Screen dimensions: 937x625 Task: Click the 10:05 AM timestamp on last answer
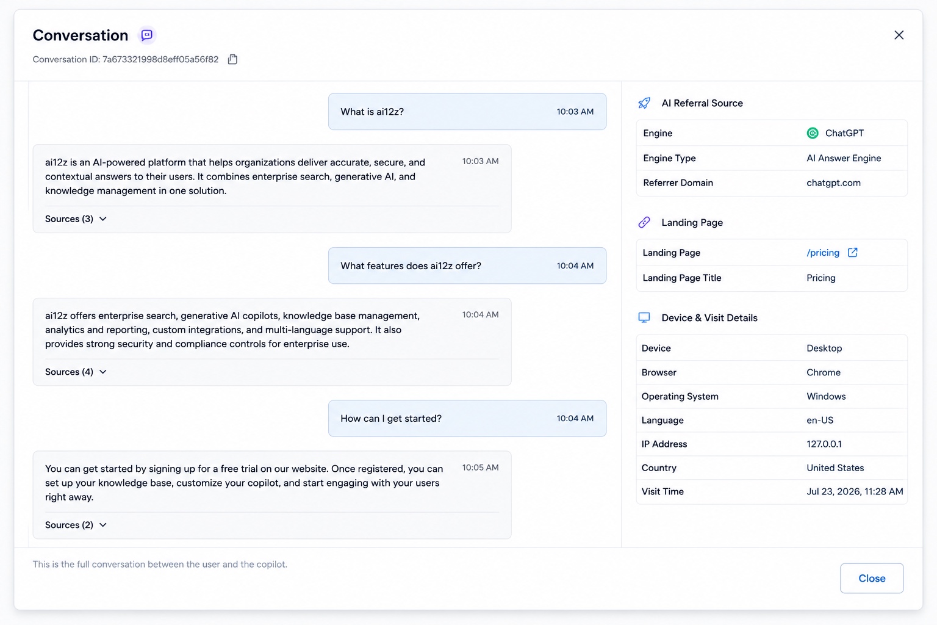click(x=480, y=468)
